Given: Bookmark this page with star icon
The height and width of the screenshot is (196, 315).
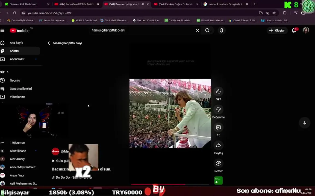Looking at the screenshot, I should (274, 13).
